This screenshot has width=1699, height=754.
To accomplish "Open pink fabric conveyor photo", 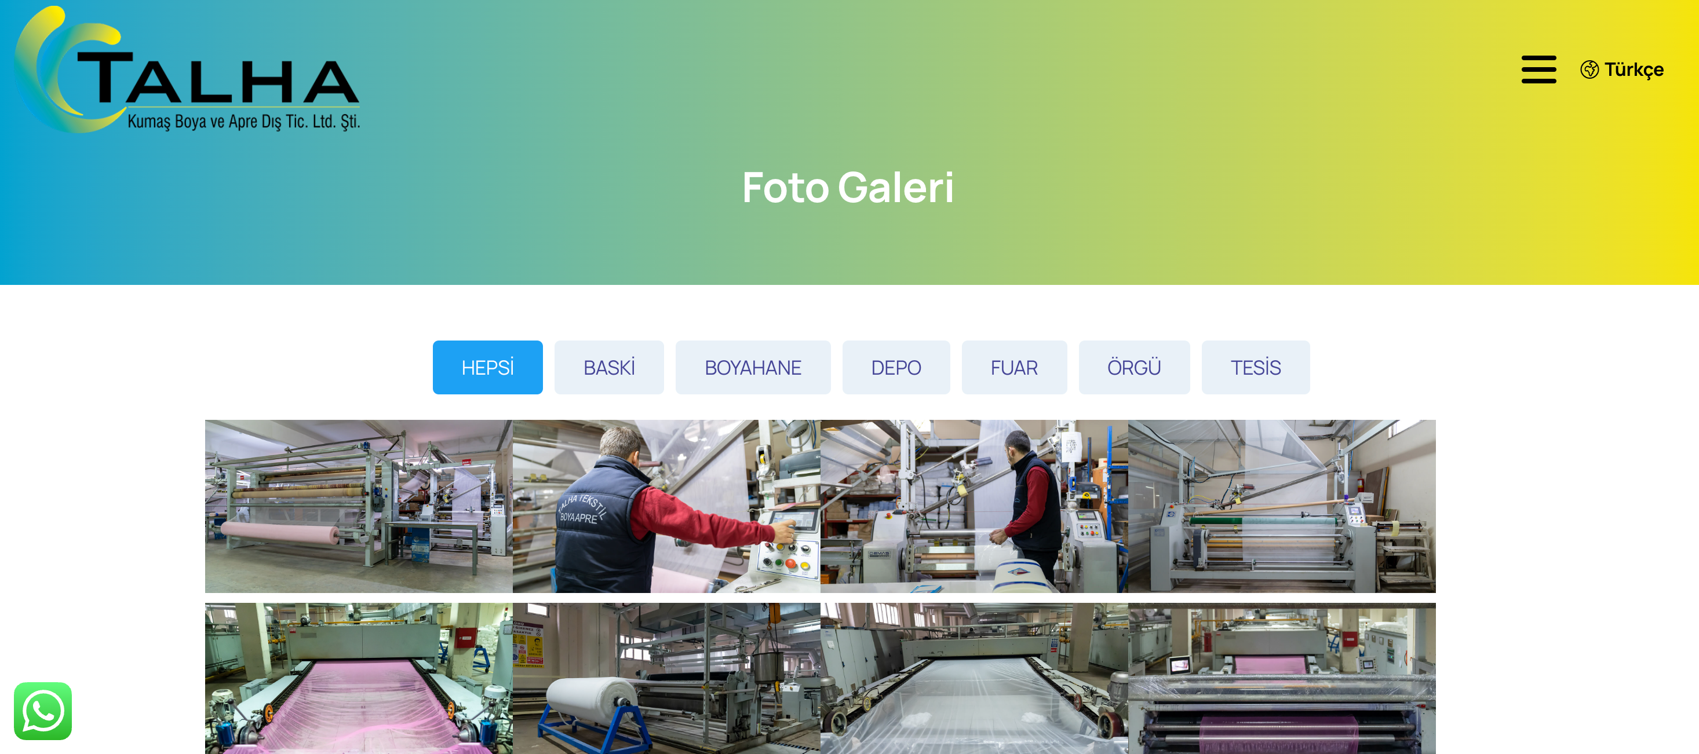I will [359, 678].
